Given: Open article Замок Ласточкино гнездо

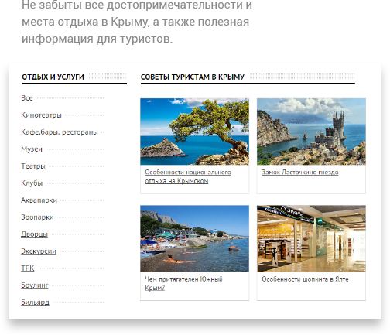Looking at the screenshot, I should click(x=300, y=172).
